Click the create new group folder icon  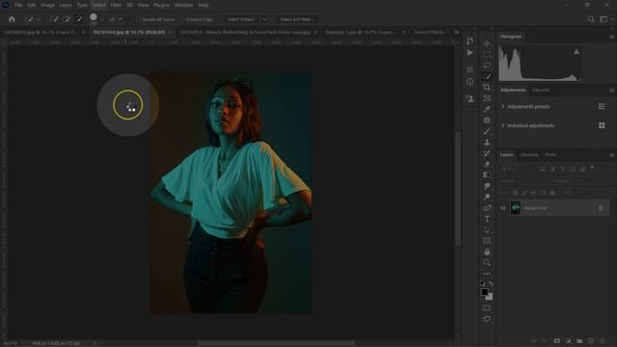[579, 340]
